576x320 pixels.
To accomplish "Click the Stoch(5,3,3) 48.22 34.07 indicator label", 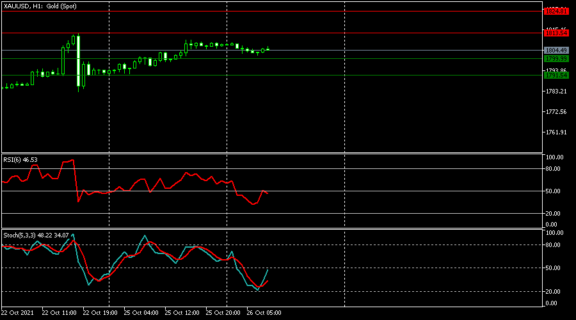I will (x=36, y=236).
